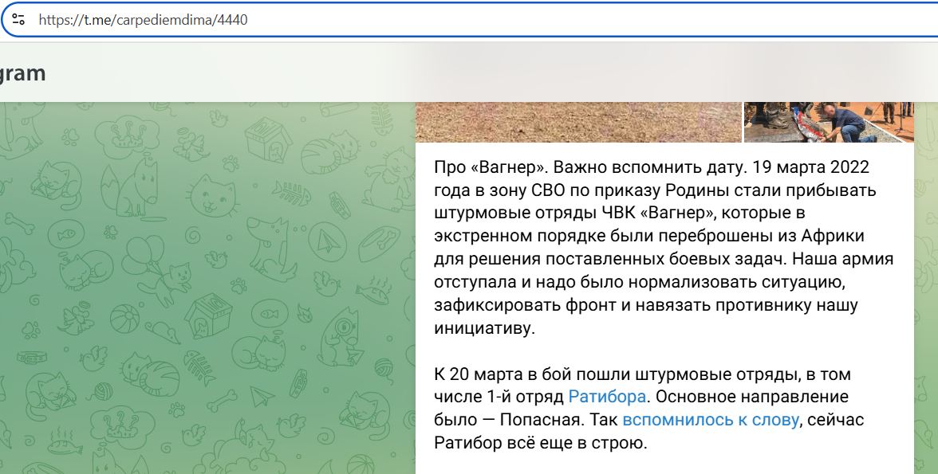
Task: Click the text "К 20 марта" starting second paragraph
Action: tap(478, 374)
